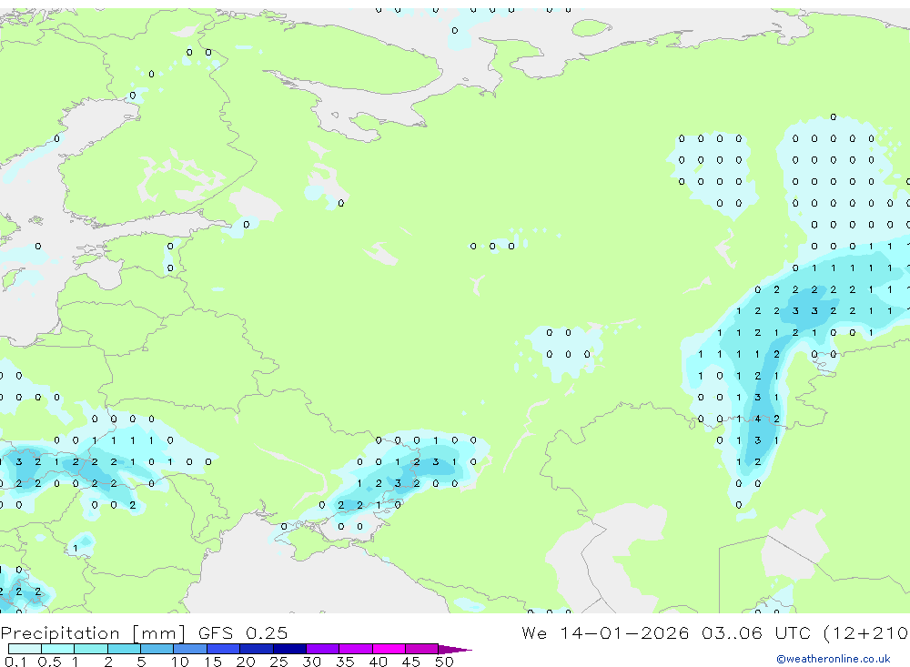This screenshot has width=910, height=667.
Task: Click the 30–35 mm purple legend swatch
Action: 323,649
